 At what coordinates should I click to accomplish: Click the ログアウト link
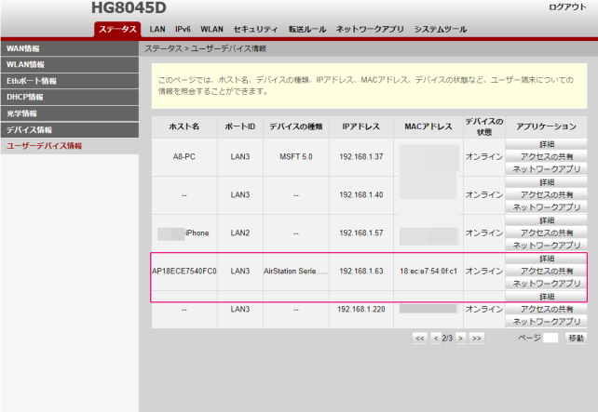[x=567, y=7]
